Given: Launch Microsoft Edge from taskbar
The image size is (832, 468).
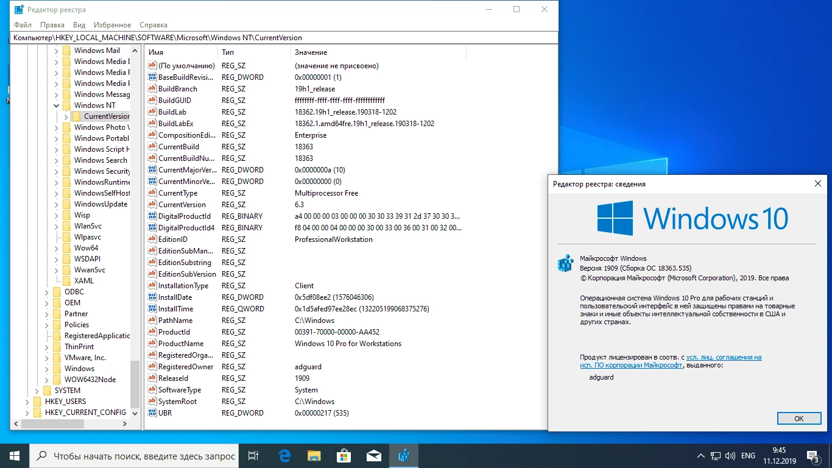Looking at the screenshot, I should 284,456.
